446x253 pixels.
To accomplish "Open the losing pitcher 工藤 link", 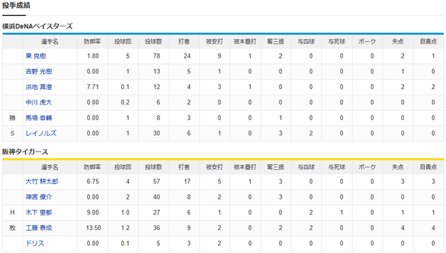I will tap(39, 228).
